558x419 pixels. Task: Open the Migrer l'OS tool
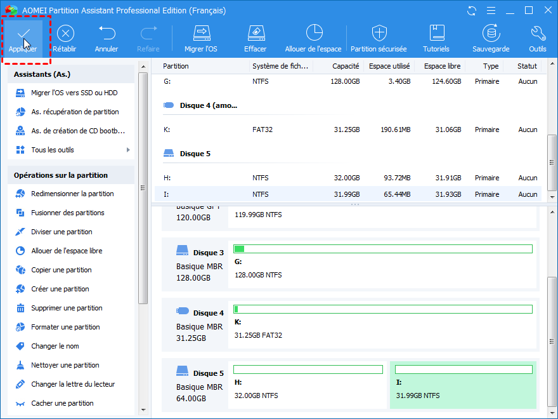(201, 34)
